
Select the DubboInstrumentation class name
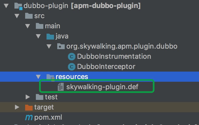pos(114,56)
